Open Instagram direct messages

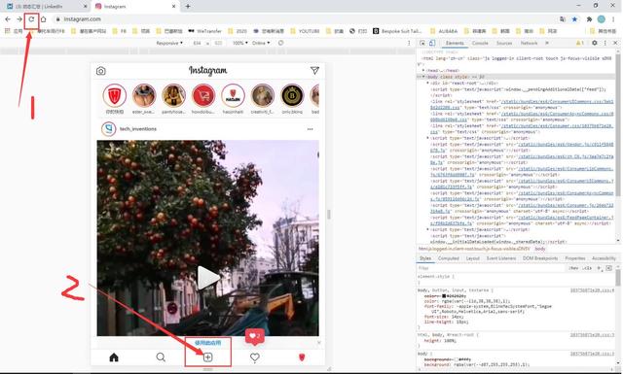314,71
